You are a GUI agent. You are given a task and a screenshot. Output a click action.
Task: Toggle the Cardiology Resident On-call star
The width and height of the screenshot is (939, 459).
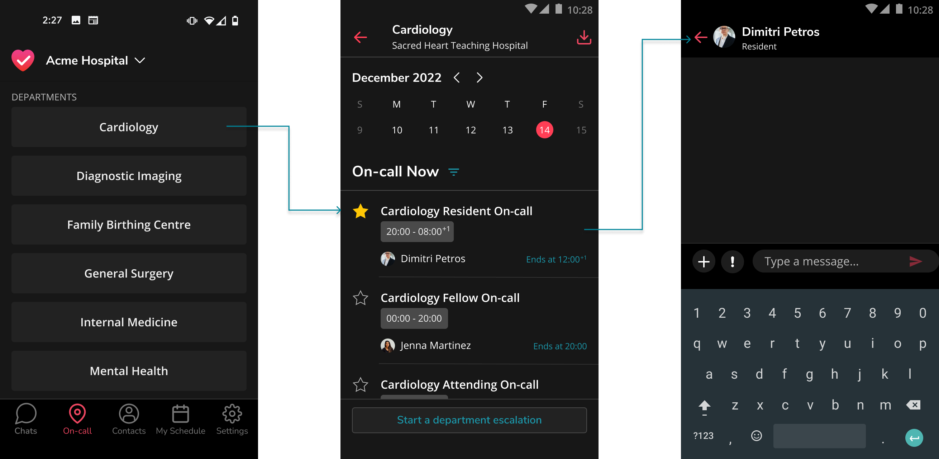point(361,211)
